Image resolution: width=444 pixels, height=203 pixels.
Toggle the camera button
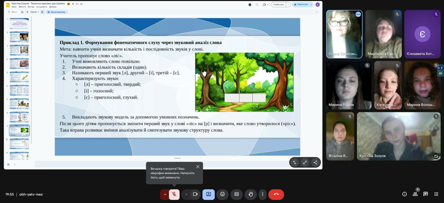195,194
